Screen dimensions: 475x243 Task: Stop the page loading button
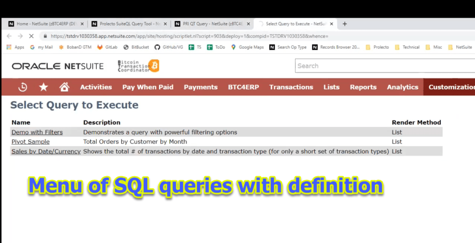pyautogui.click(x=31, y=36)
